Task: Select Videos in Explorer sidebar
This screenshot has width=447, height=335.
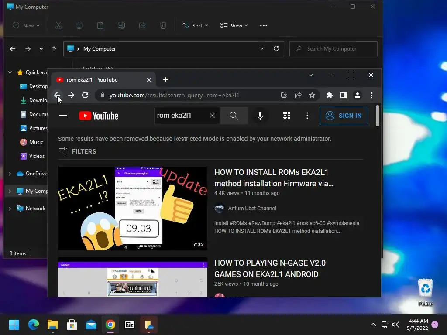Action: (x=32, y=156)
